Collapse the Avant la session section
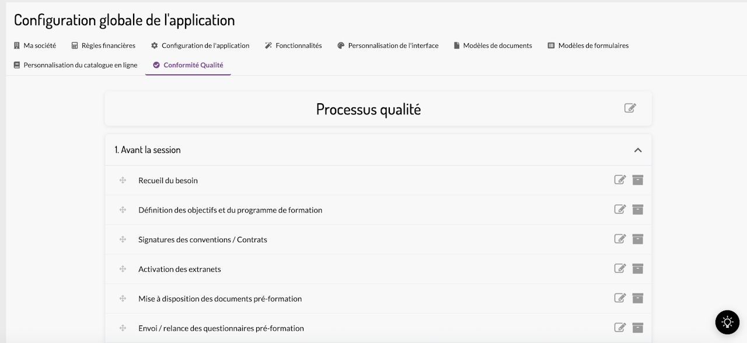 click(638, 150)
